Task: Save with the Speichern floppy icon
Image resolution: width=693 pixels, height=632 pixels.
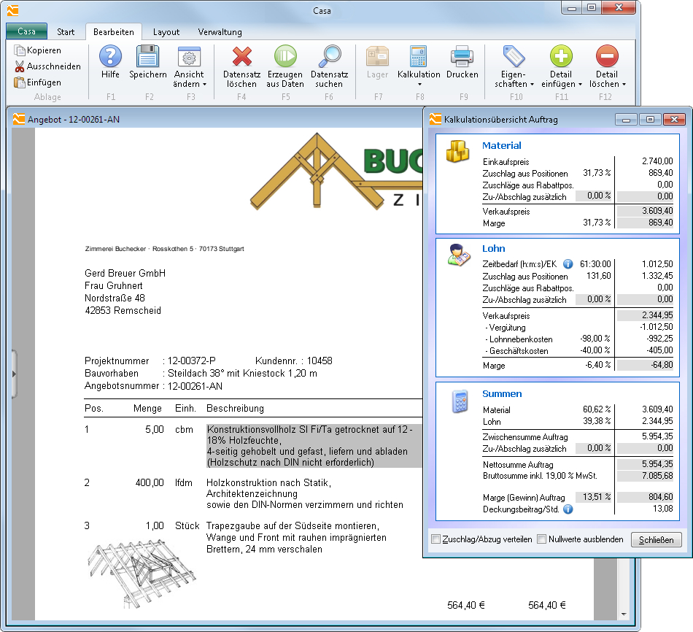Action: 147,56
